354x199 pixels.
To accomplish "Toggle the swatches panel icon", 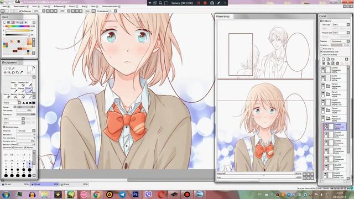I will [22, 23].
